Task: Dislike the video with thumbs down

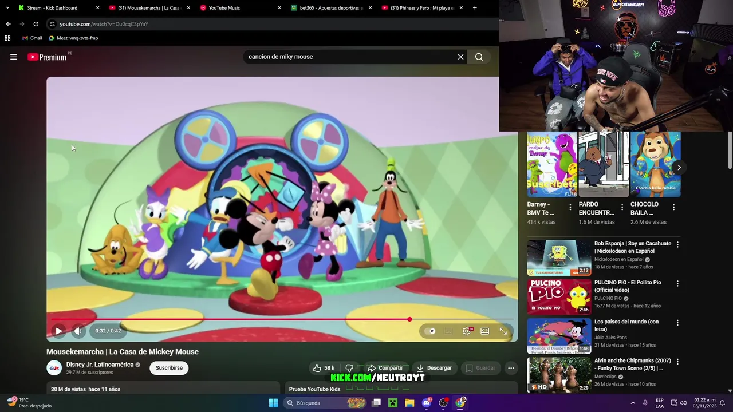Action: coord(349,368)
